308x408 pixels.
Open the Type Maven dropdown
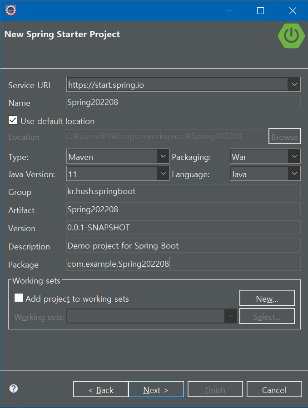[x=163, y=156]
